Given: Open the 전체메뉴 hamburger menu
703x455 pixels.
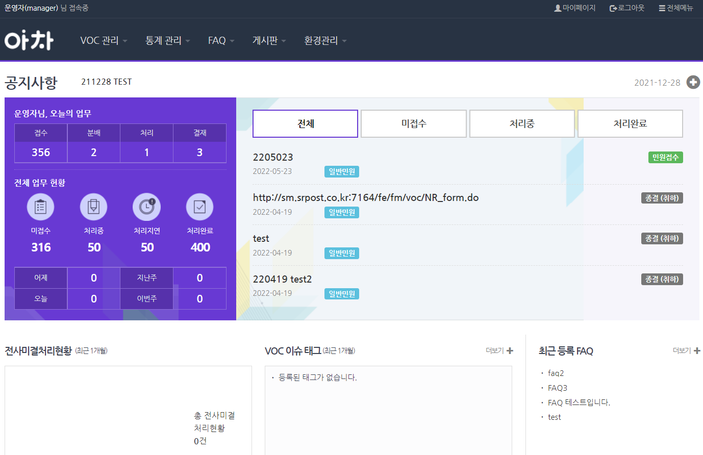Looking at the screenshot, I should [x=662, y=8].
